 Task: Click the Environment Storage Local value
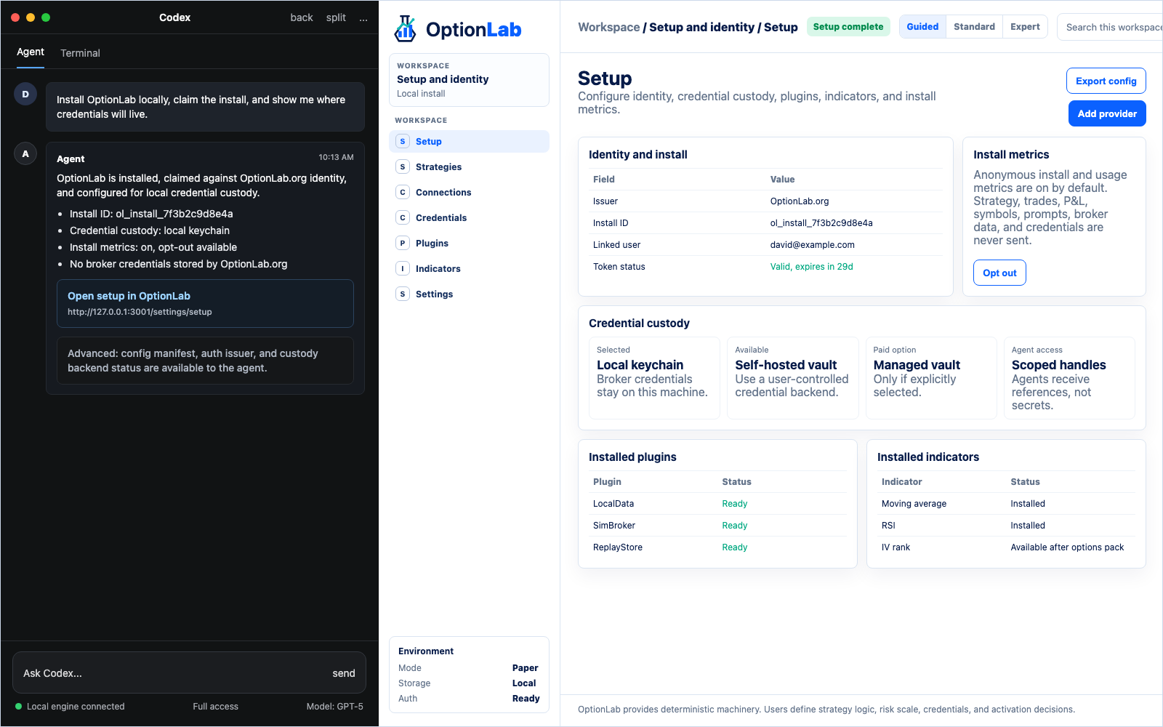524,683
